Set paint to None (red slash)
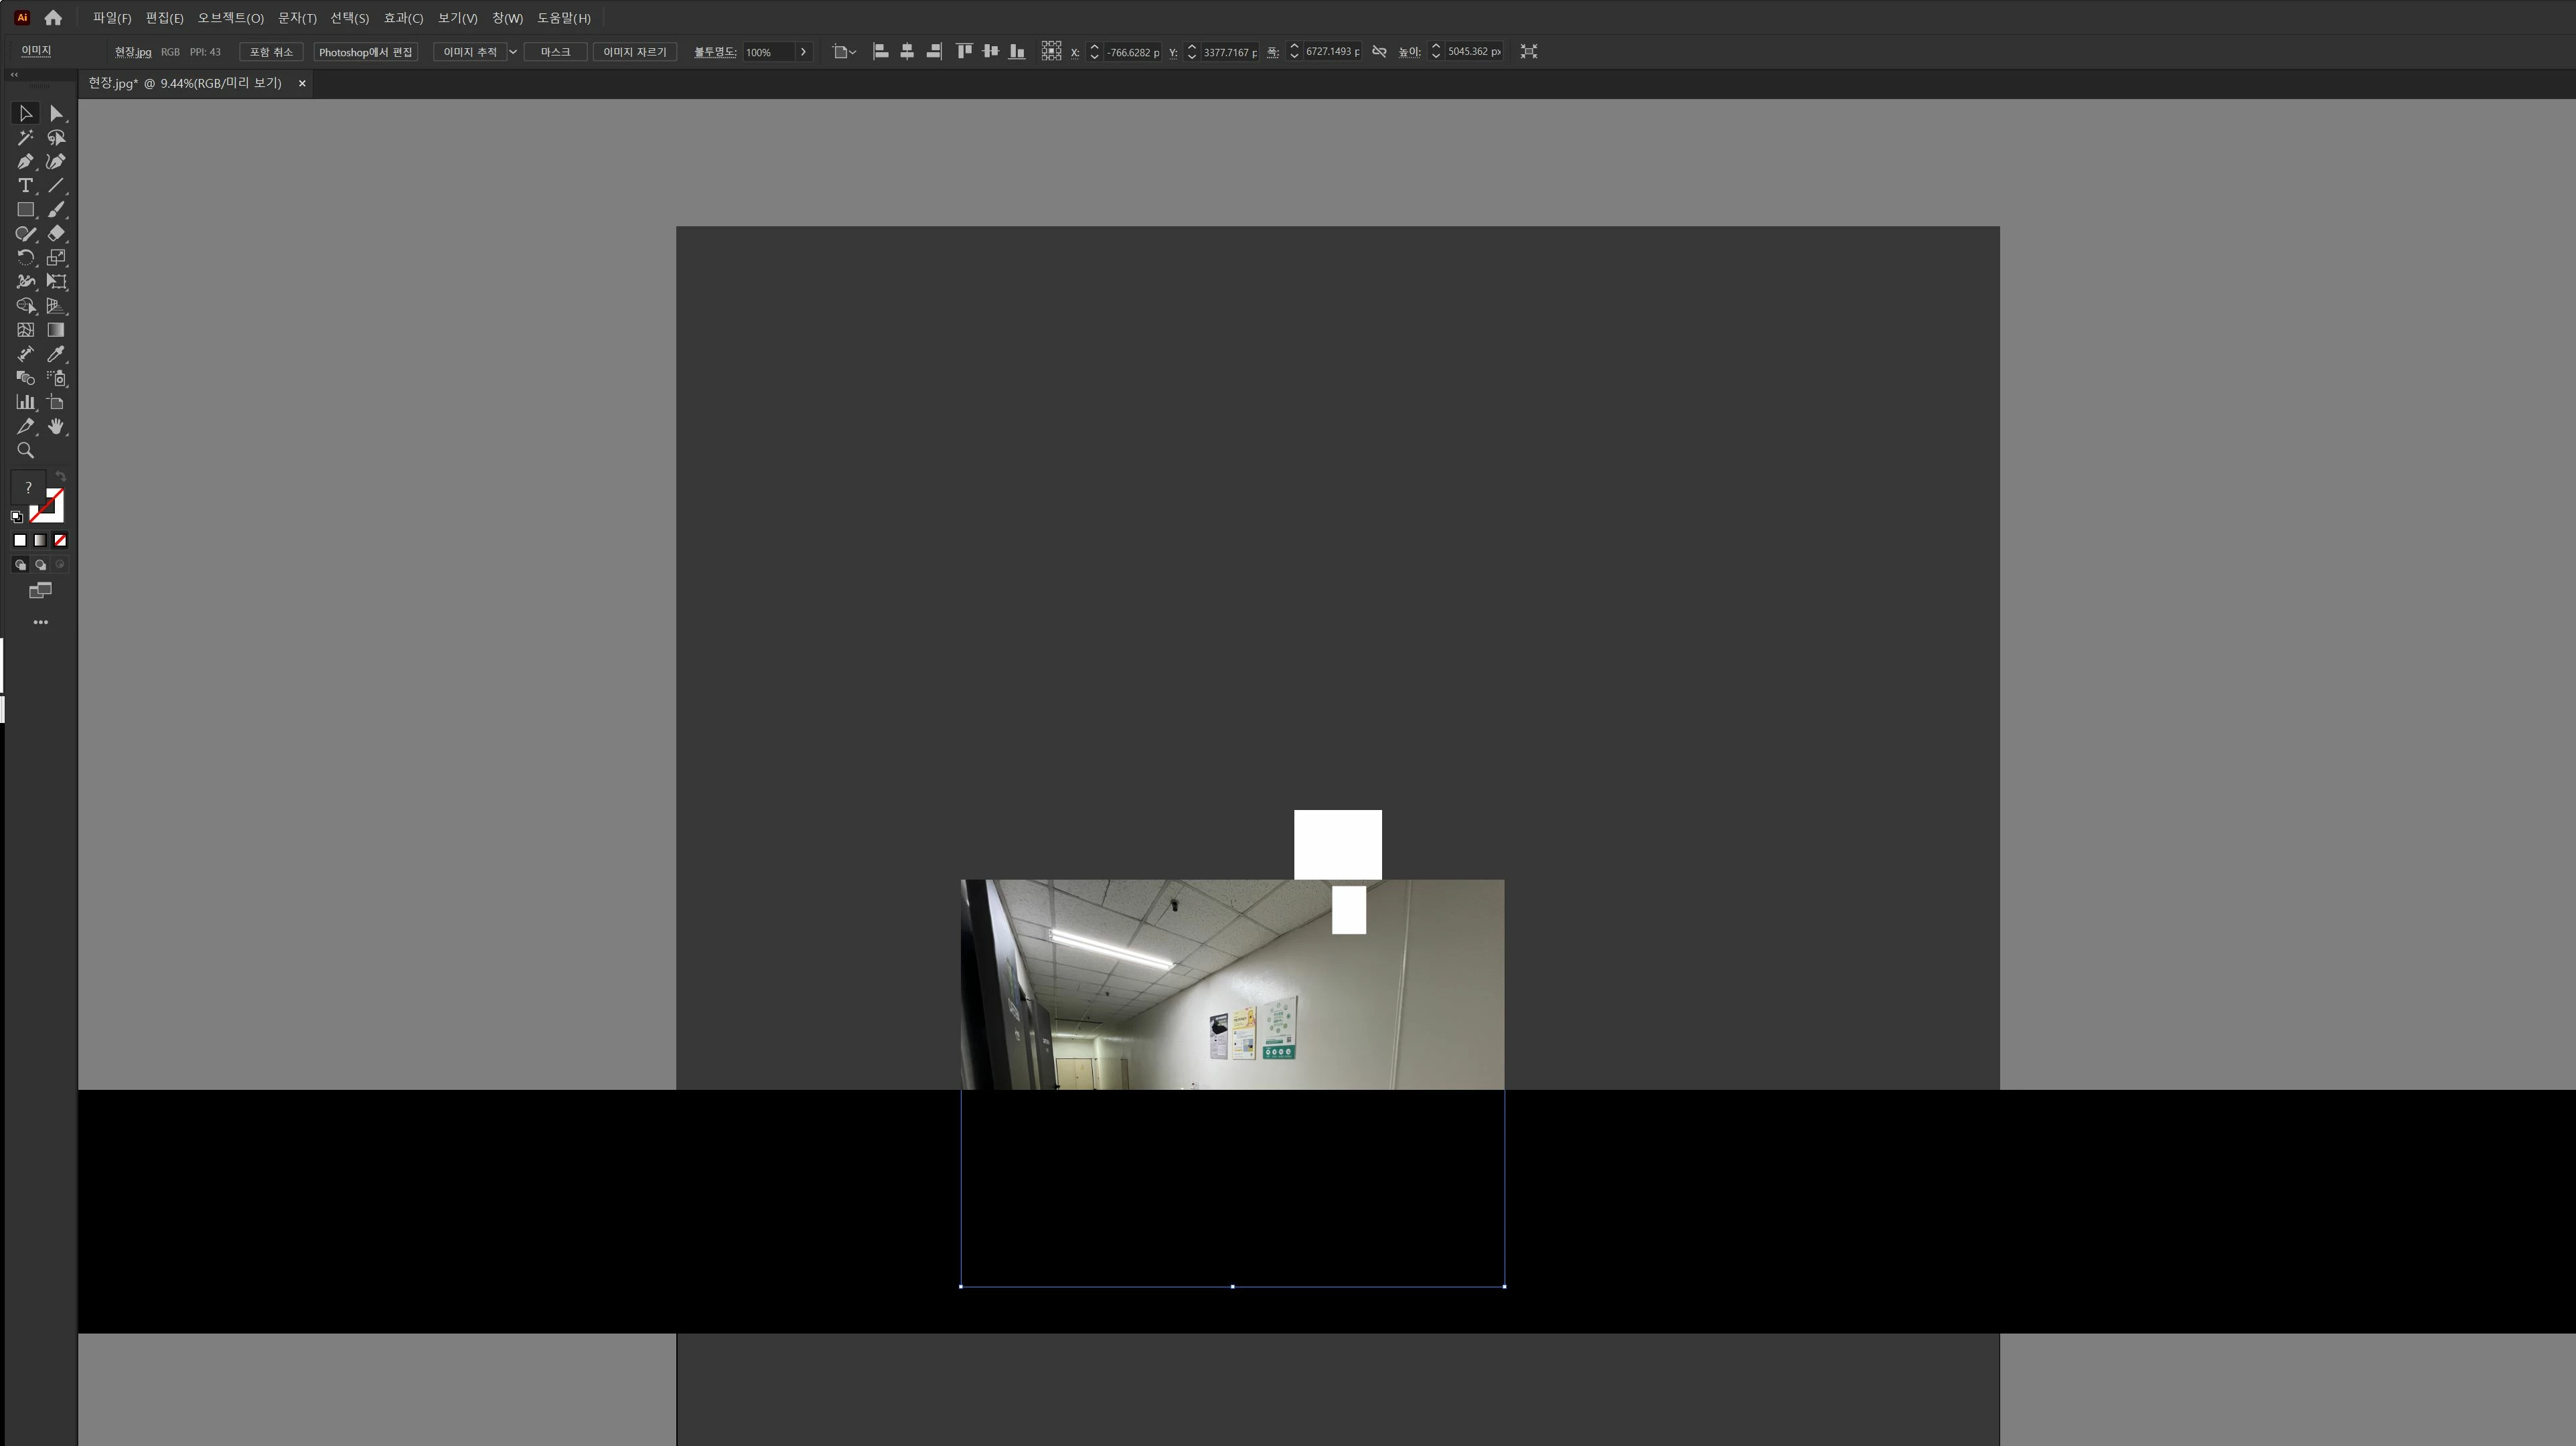Viewport: 2576px width, 1446px height. (x=60, y=541)
